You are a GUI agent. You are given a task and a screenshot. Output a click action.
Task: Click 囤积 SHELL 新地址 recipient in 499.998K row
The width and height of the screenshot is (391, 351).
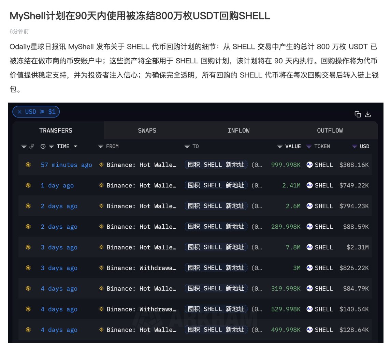click(216, 330)
